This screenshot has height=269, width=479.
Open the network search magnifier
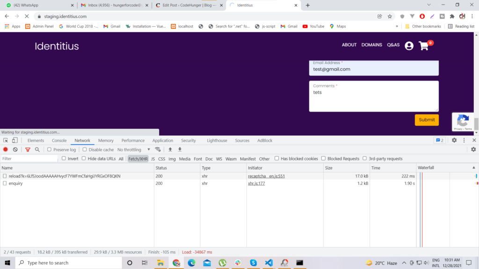click(37, 149)
